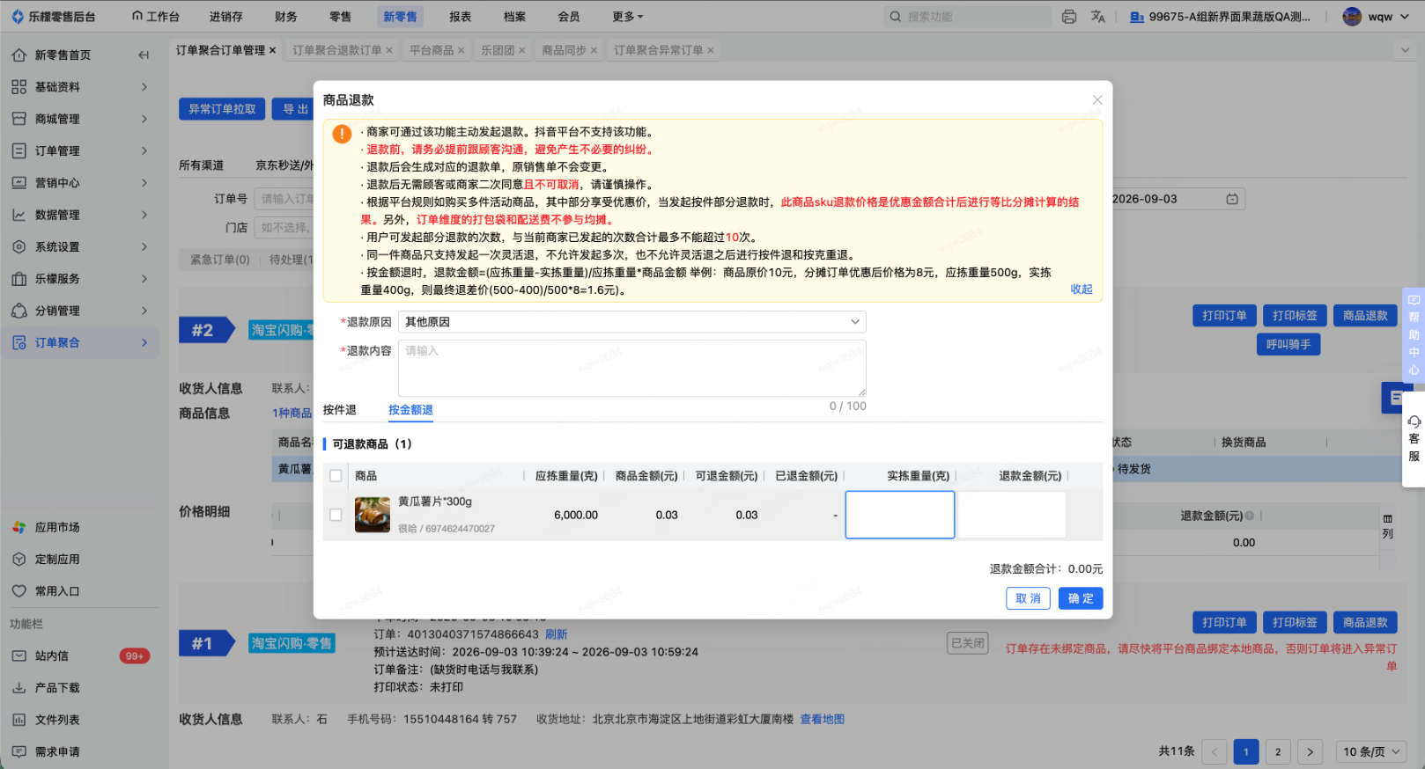Click the 确定 button in dialog
Screen dimensions: 1425x769
coord(1081,598)
